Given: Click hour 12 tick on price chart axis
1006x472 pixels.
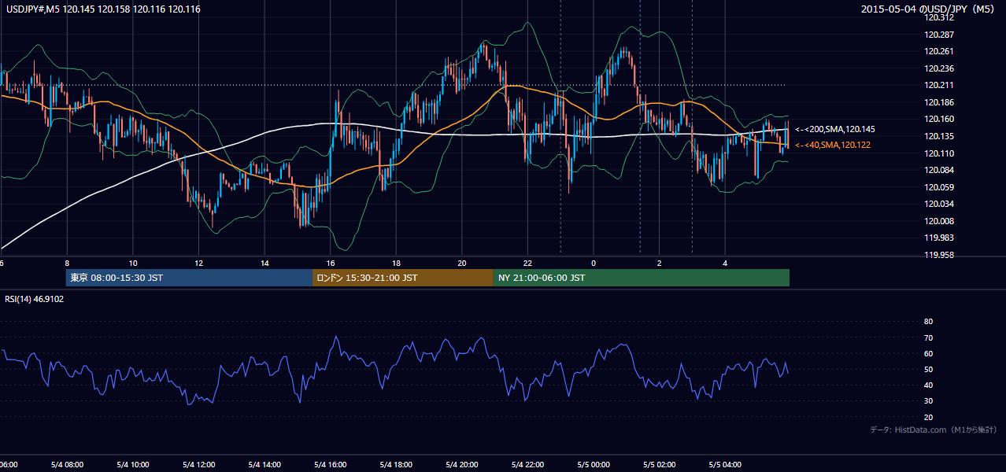Looking at the screenshot, I should [x=198, y=263].
